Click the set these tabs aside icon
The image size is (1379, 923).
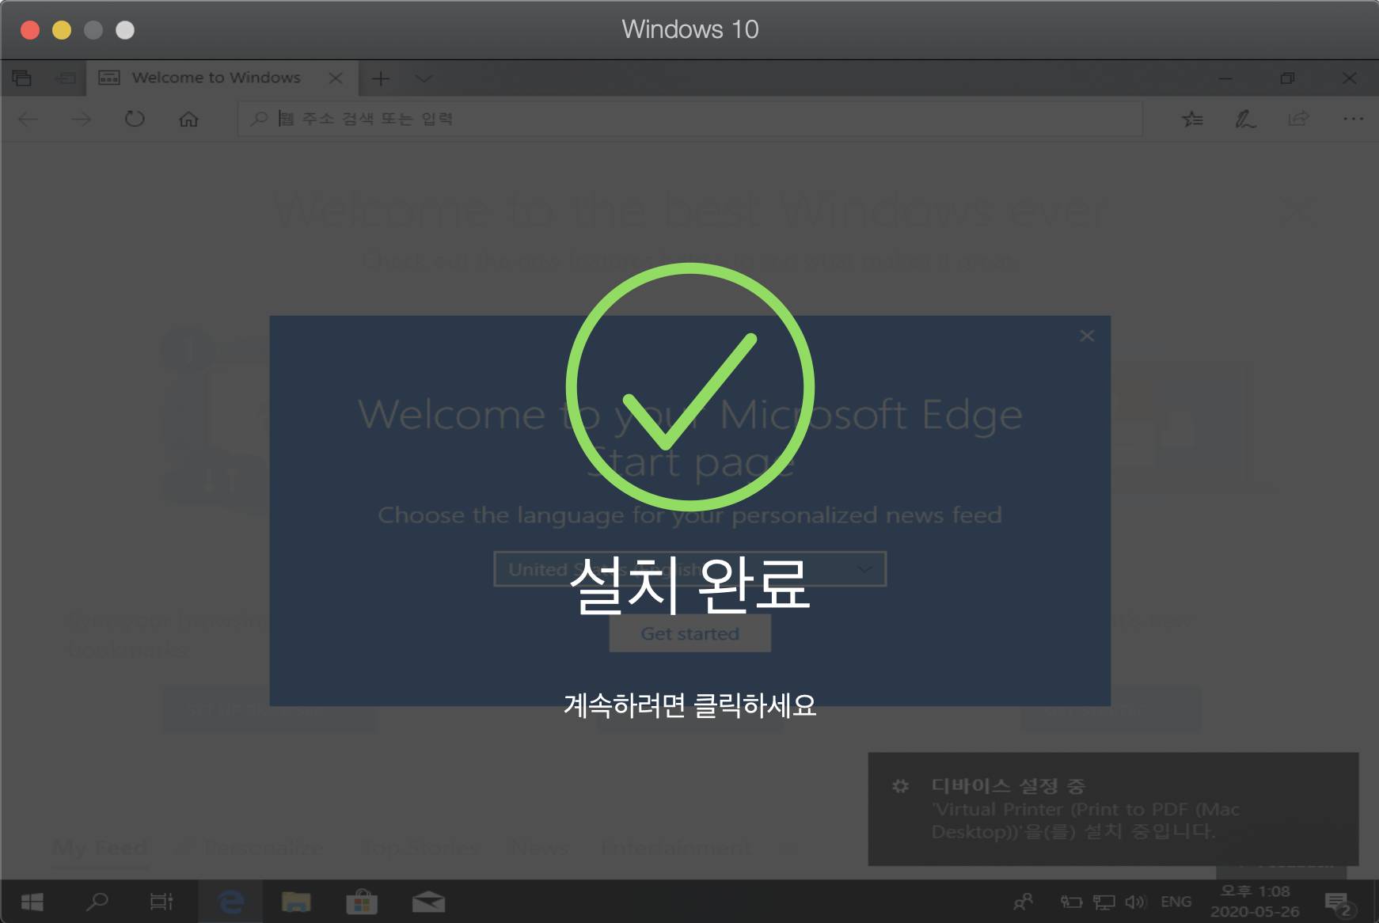pyautogui.click(x=64, y=78)
